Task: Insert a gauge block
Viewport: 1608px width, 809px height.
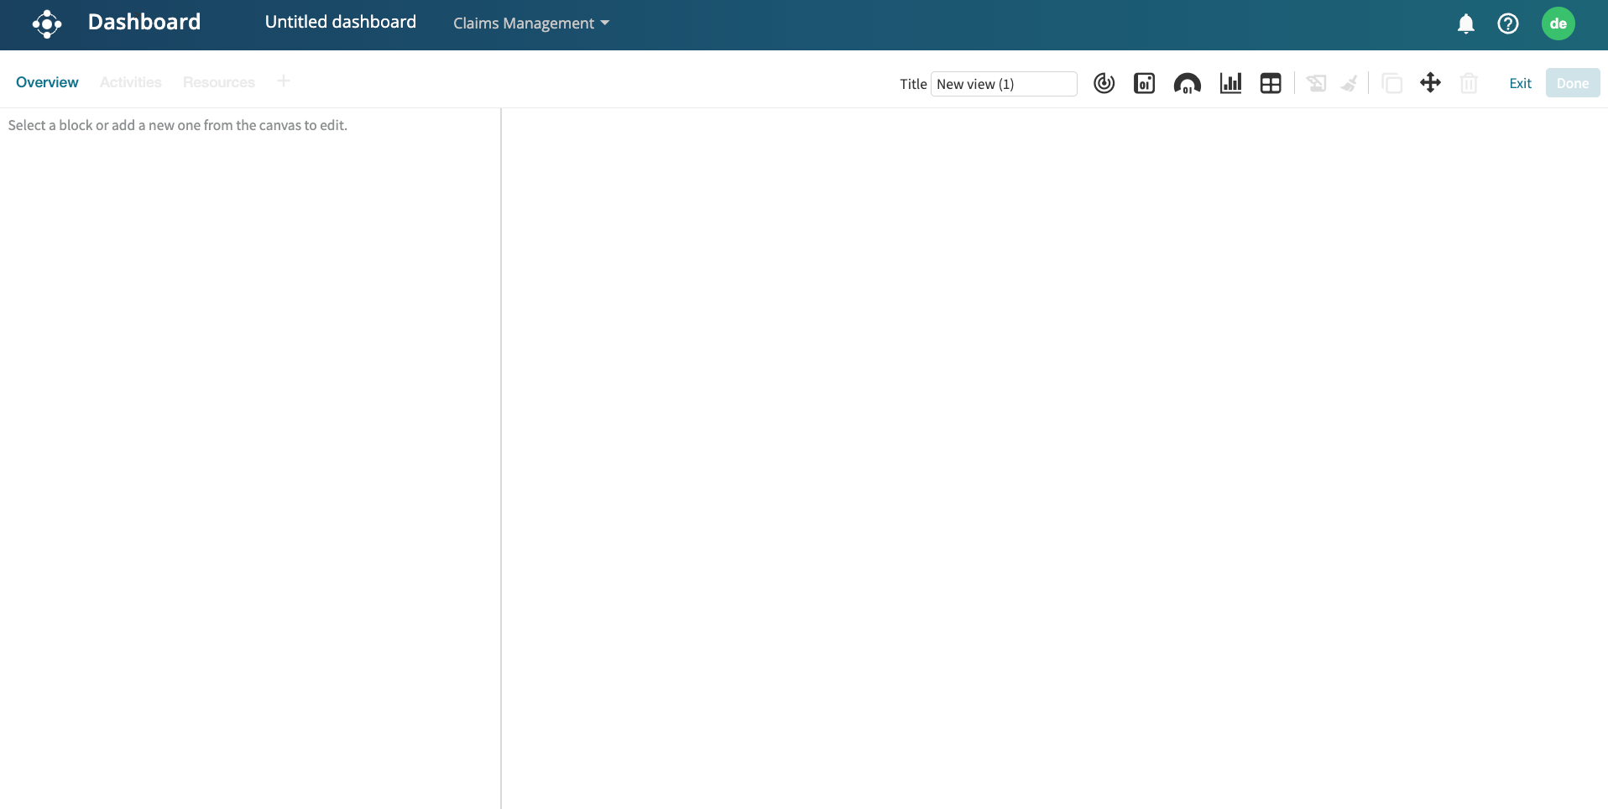Action: [1187, 83]
